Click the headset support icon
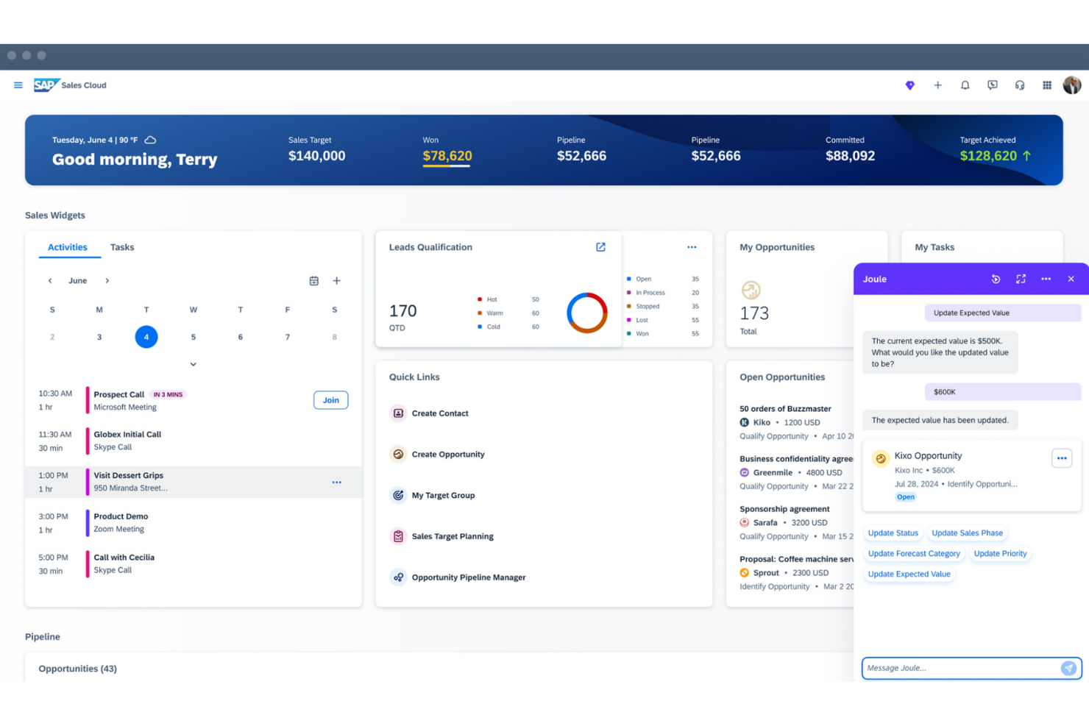 (x=1019, y=85)
